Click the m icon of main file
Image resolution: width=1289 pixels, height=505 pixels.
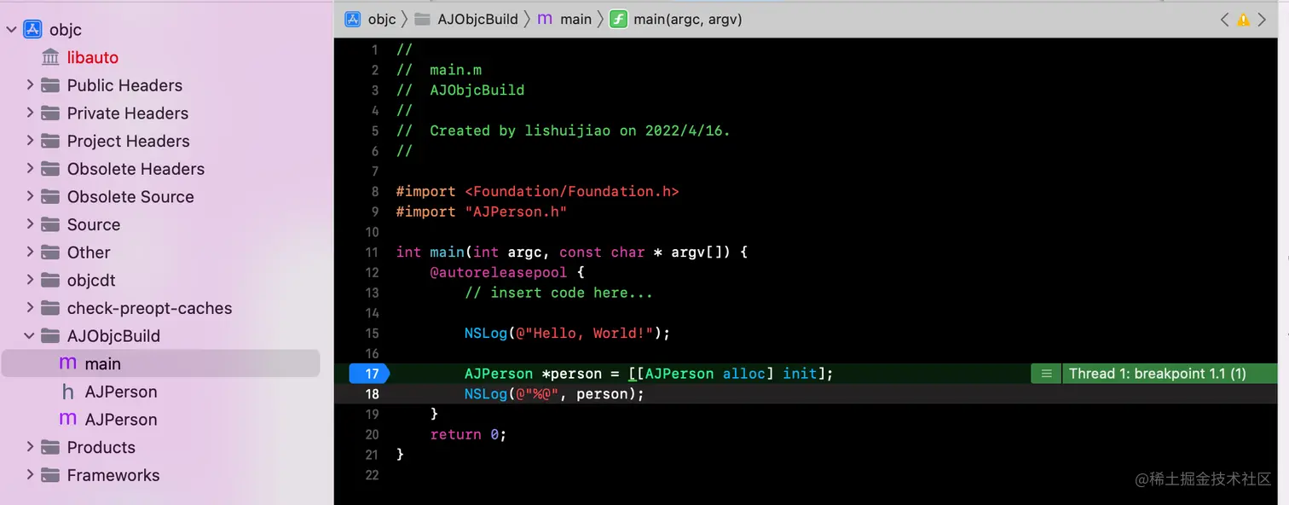[x=68, y=363]
